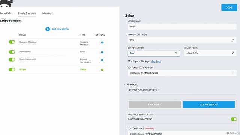Image resolution: width=240 pixels, height=135 pixels.
Task: Select the Emails & Actions tab
Action: point(27,13)
